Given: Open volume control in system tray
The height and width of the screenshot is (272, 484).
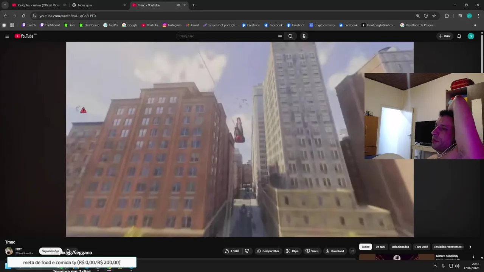Looking at the screenshot, I should coord(457,266).
